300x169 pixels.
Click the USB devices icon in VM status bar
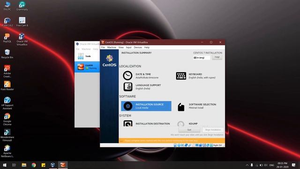[x=189, y=145]
